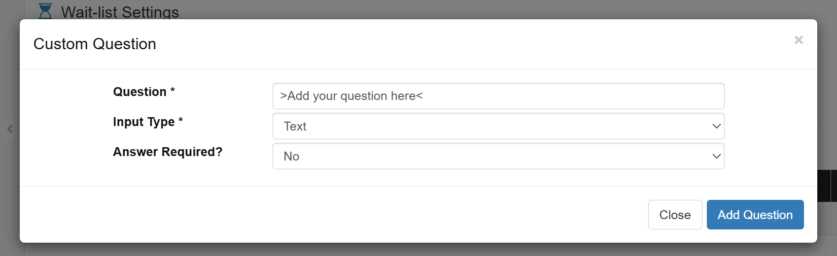Click the Question field label
The width and height of the screenshot is (837, 256).
pos(140,92)
